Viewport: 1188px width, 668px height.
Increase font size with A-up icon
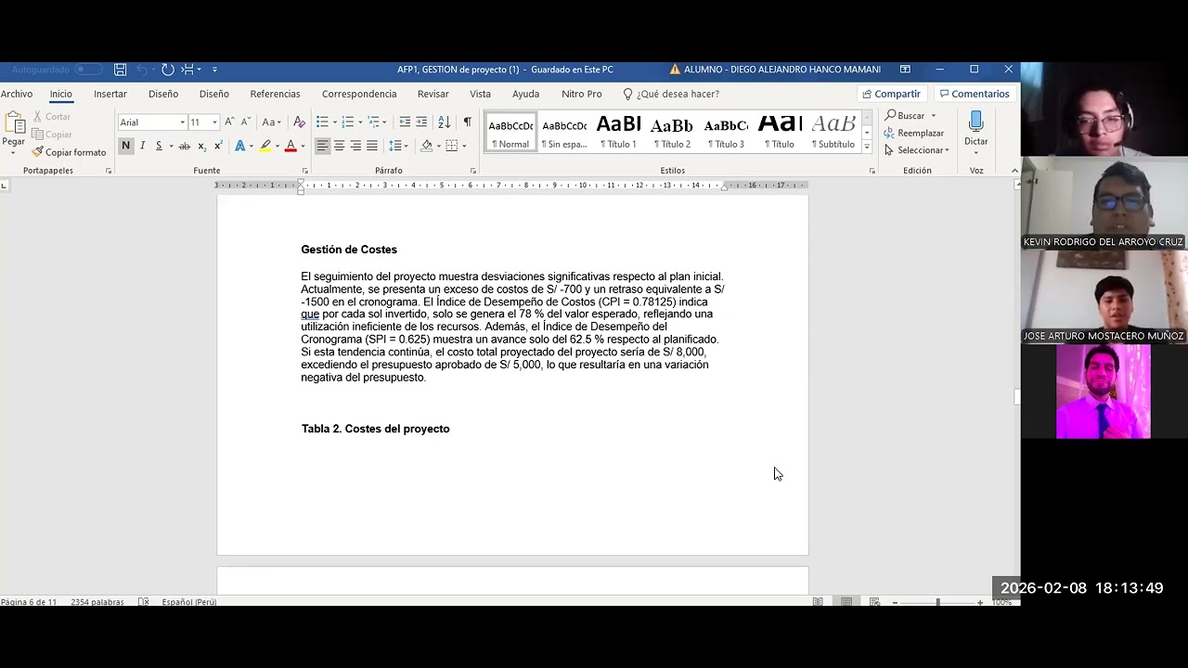(x=229, y=122)
